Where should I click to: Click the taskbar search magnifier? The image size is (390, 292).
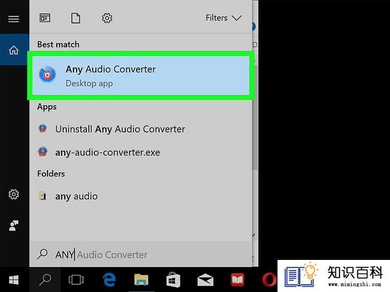tap(45, 280)
